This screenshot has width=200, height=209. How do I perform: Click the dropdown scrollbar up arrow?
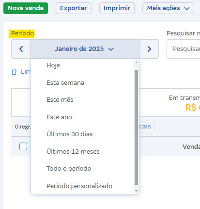tap(136, 63)
